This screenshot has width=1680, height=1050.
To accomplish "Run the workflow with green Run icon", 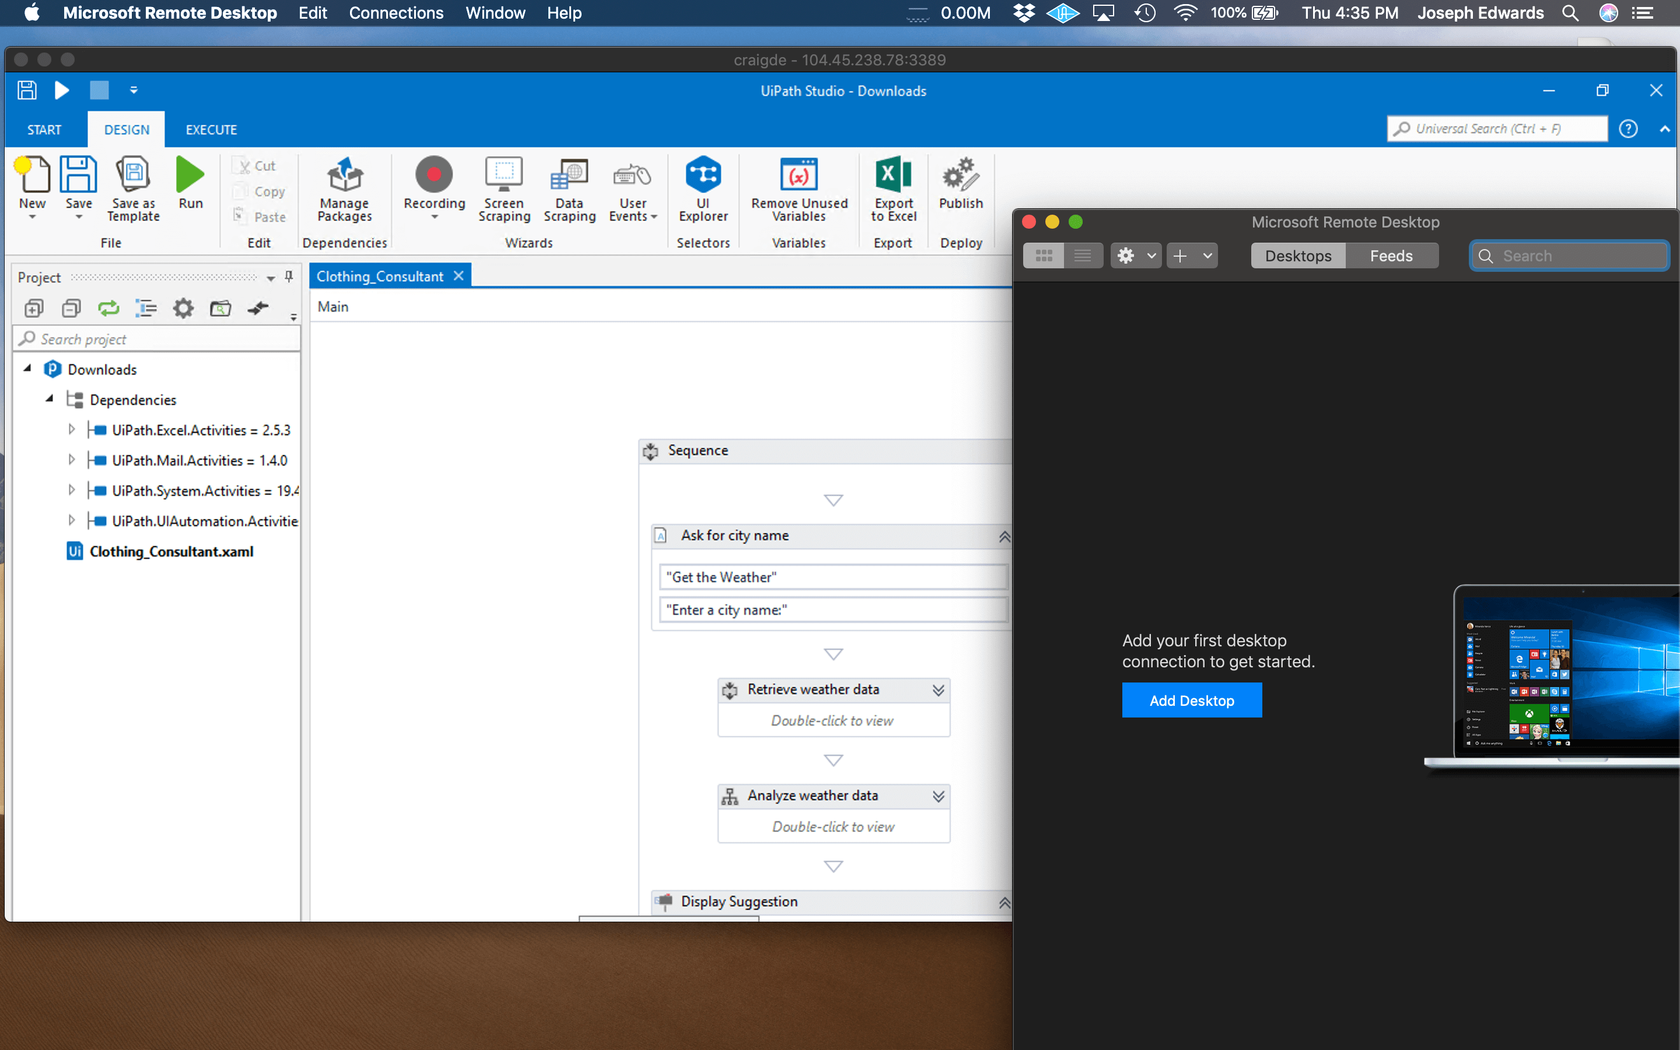I will click(190, 174).
